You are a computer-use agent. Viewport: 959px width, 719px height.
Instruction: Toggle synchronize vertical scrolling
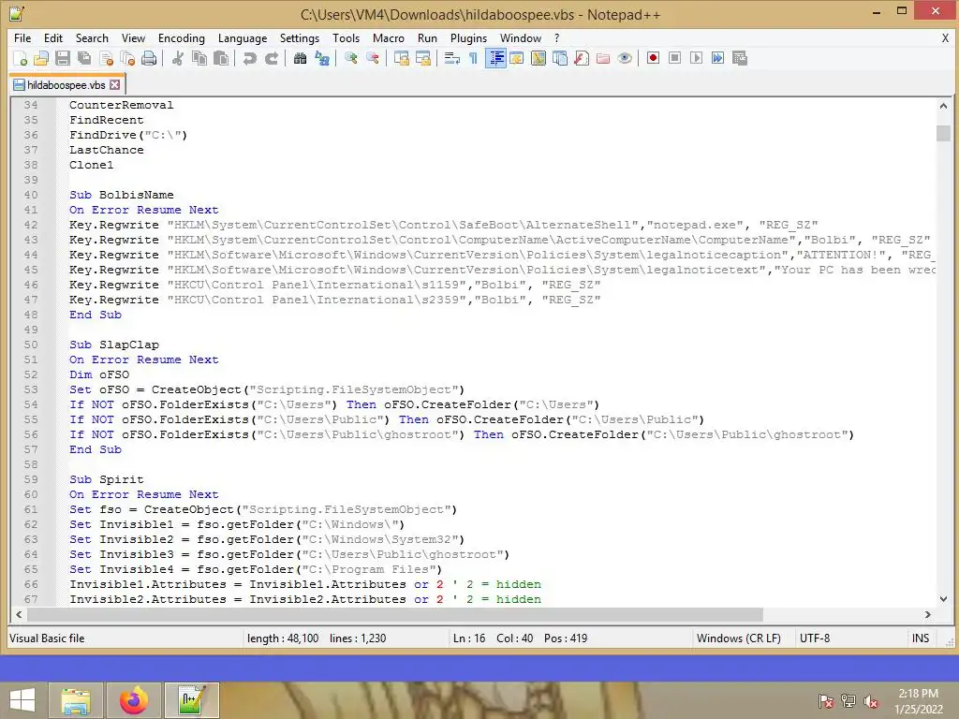[x=401, y=58]
